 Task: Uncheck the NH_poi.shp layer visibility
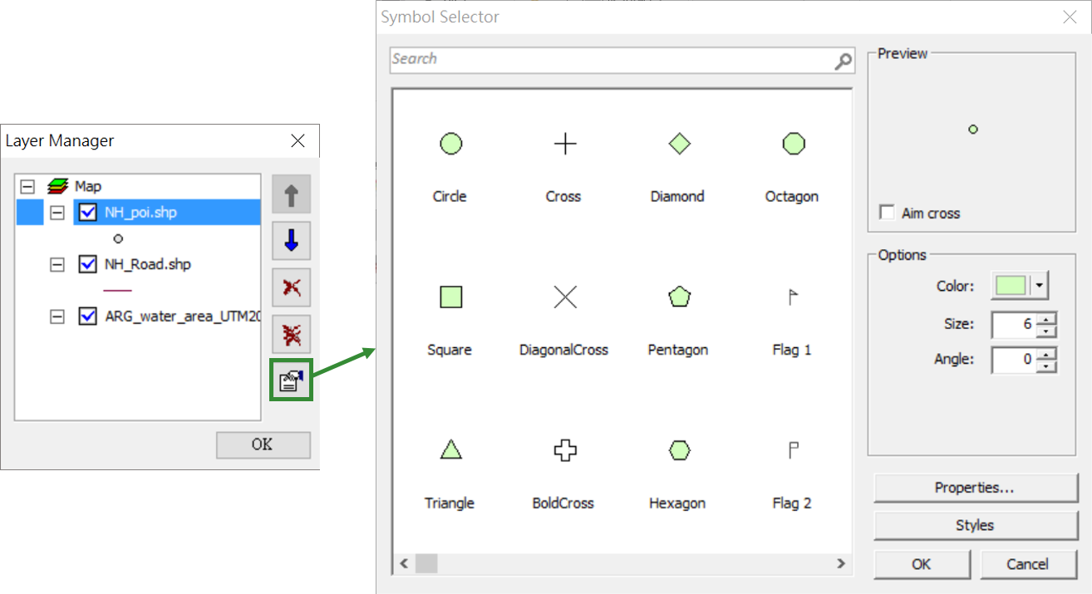tap(87, 213)
